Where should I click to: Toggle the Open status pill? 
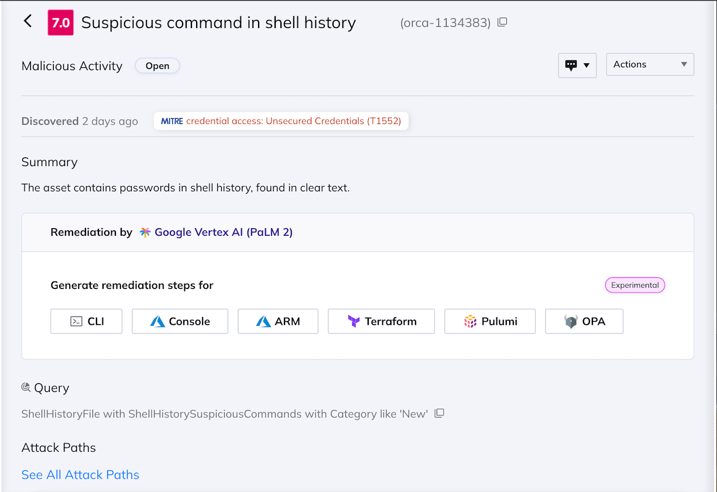[157, 66]
